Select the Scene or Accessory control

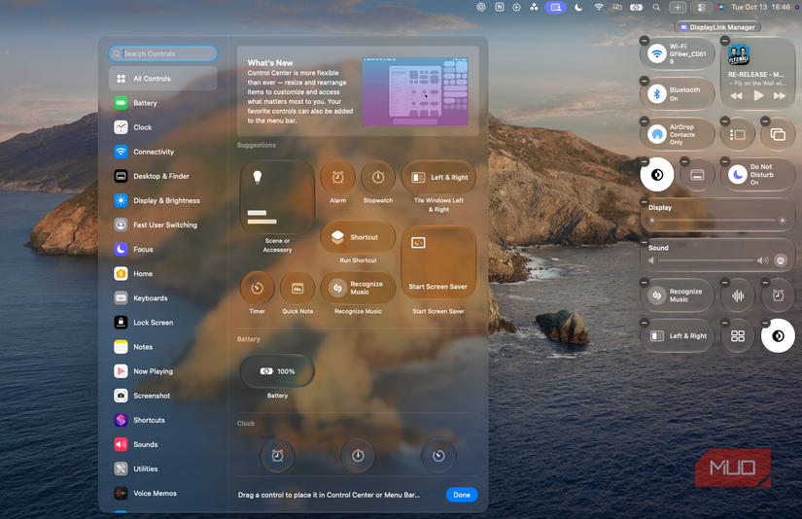pos(277,197)
